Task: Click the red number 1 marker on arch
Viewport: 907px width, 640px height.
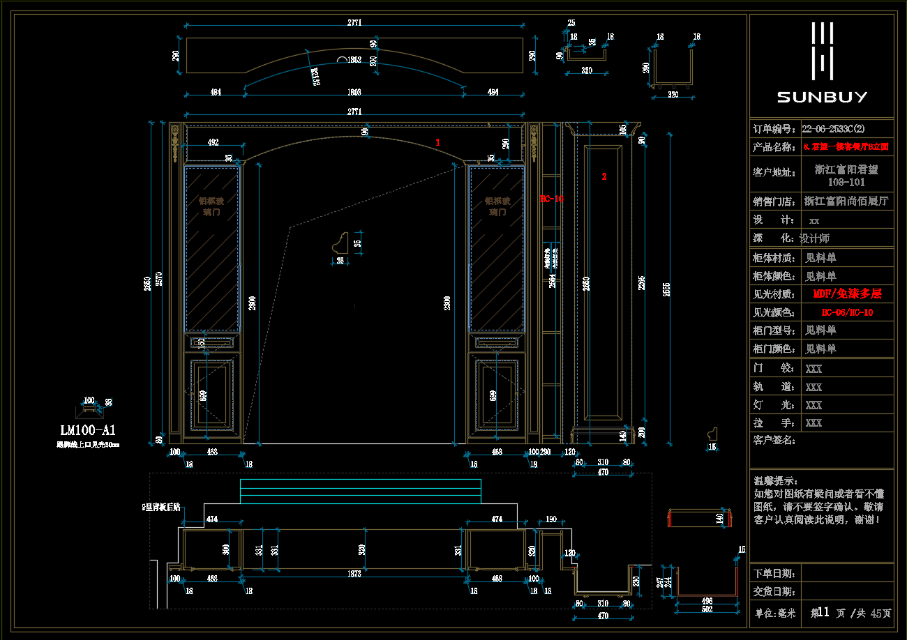Action: 438,142
